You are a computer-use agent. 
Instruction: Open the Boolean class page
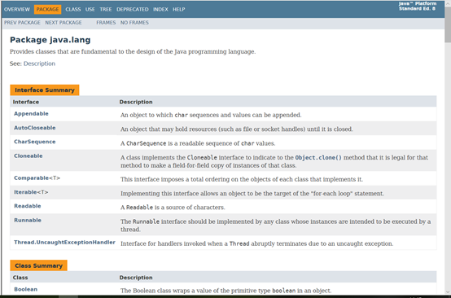point(25,289)
